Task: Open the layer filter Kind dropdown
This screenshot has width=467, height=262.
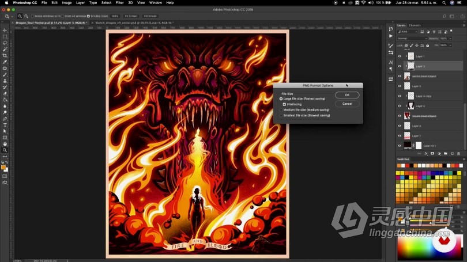Action: pos(408,32)
